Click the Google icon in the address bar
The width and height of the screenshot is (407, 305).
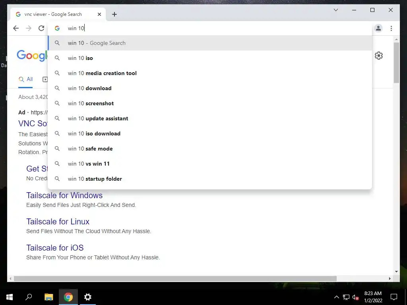click(x=57, y=28)
